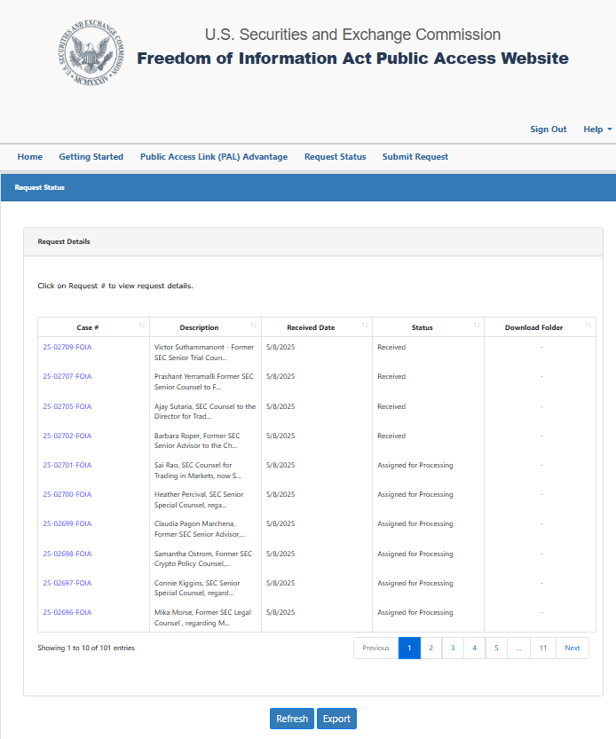Open case 25-02697-FOIA details
Image resolution: width=616 pixels, height=739 pixels.
[x=67, y=583]
